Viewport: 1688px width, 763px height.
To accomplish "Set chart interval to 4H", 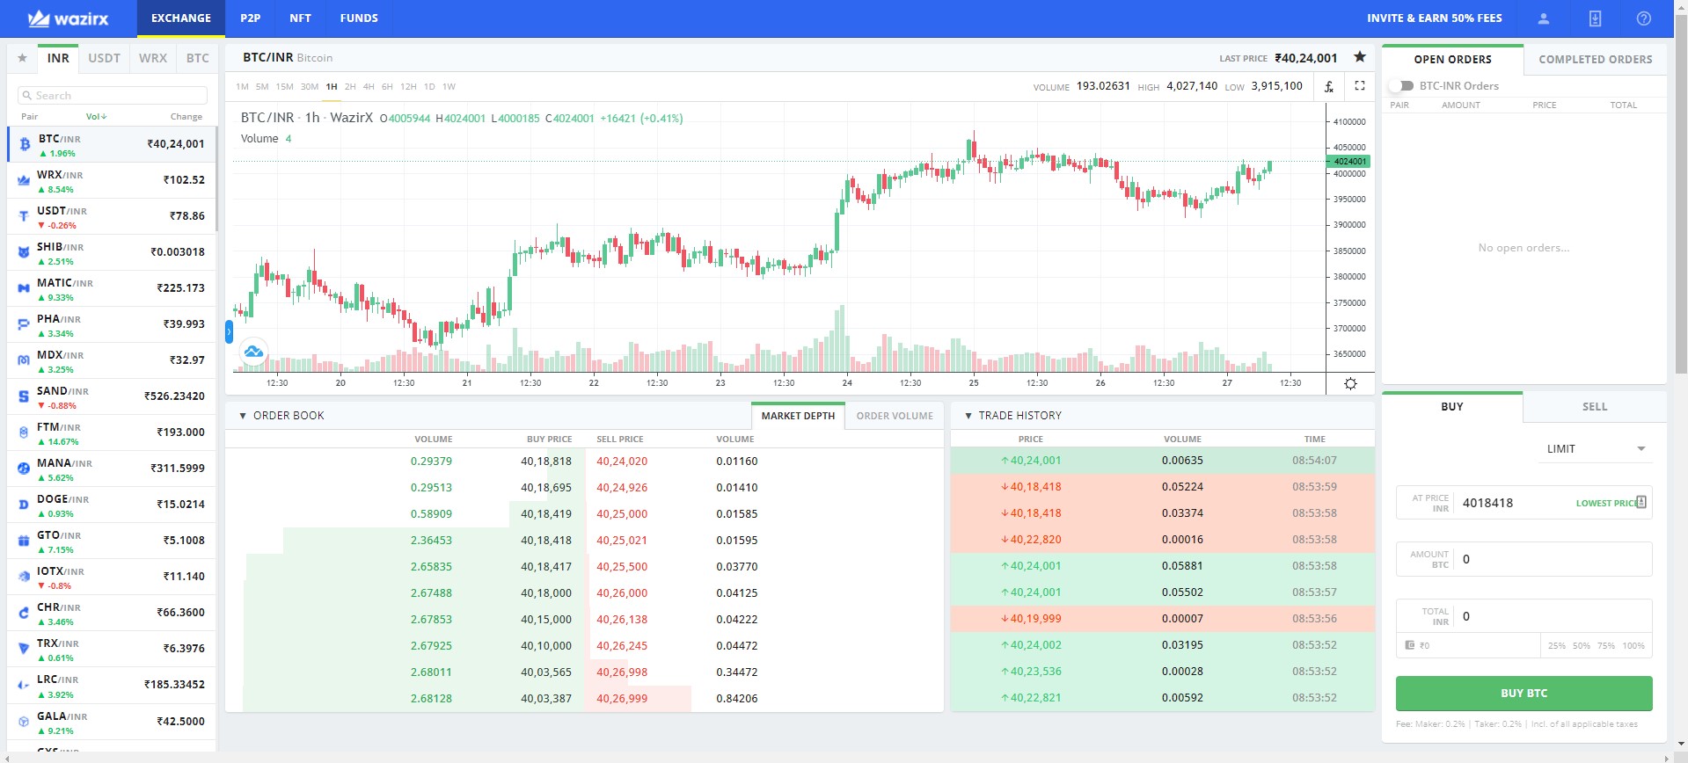I will coord(369,87).
